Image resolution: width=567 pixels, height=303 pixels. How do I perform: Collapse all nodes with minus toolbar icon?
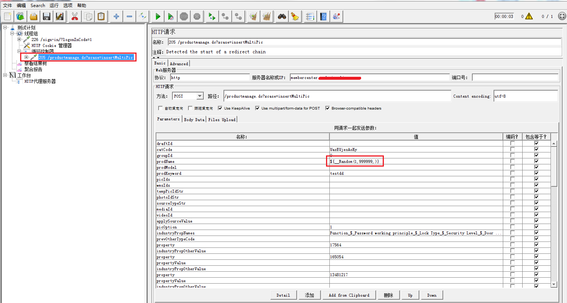click(x=129, y=16)
